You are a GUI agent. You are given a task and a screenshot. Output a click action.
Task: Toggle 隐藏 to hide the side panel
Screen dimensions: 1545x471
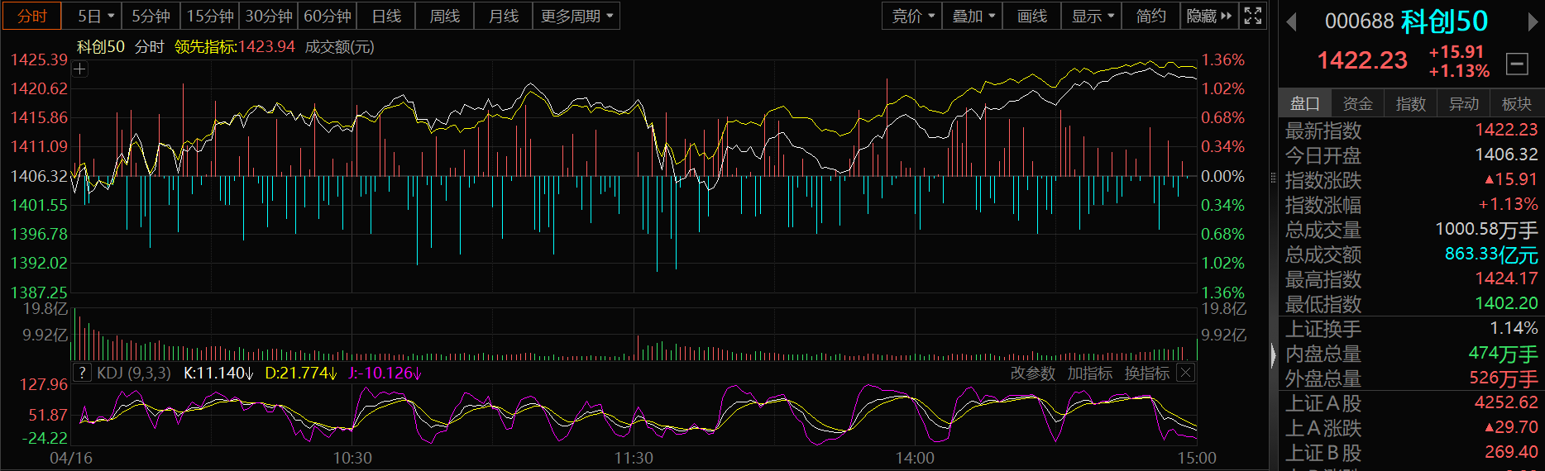point(1208,16)
